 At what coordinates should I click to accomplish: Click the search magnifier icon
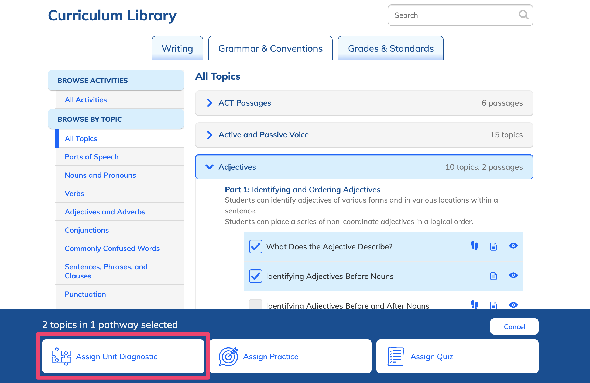tap(523, 15)
